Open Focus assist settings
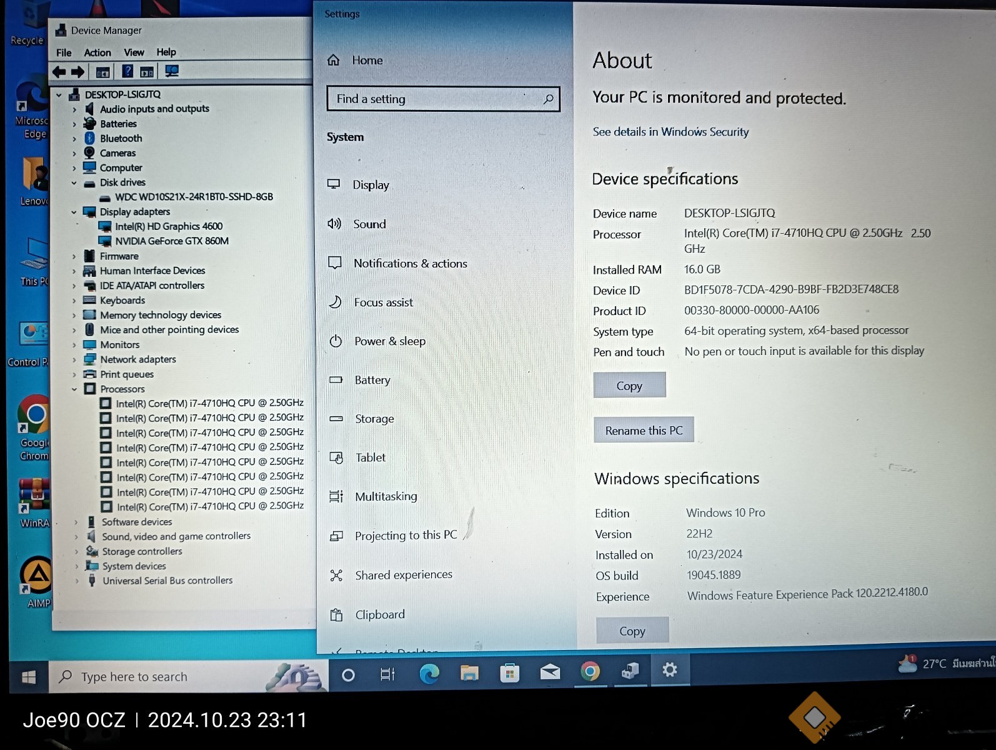 point(383,302)
